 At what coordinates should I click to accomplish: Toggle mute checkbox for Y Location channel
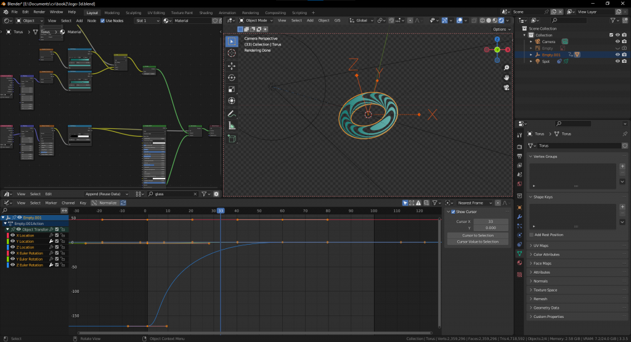point(57,242)
